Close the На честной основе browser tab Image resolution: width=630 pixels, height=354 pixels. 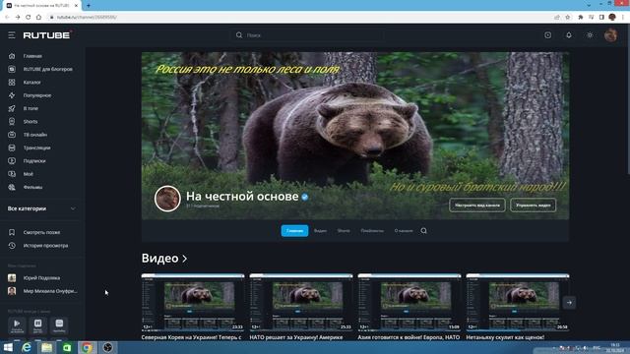tap(76, 6)
